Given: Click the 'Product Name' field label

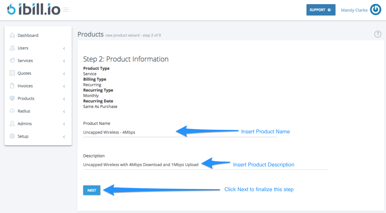Looking at the screenshot, I should [x=97, y=123].
